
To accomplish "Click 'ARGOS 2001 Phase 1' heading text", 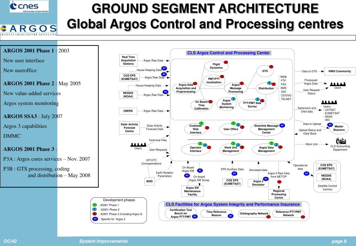I will pos(29,51).
